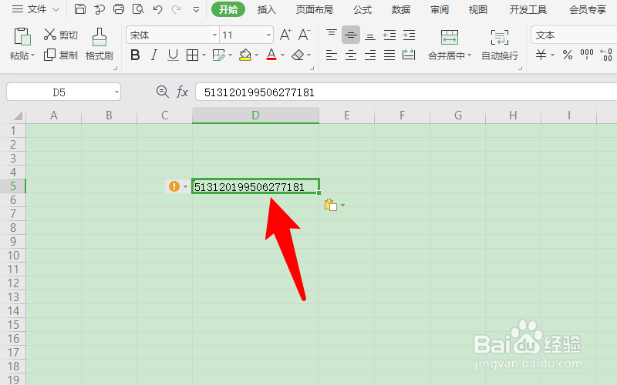Decrease font size with smaller A icon
617x385 pixels.
click(304, 35)
